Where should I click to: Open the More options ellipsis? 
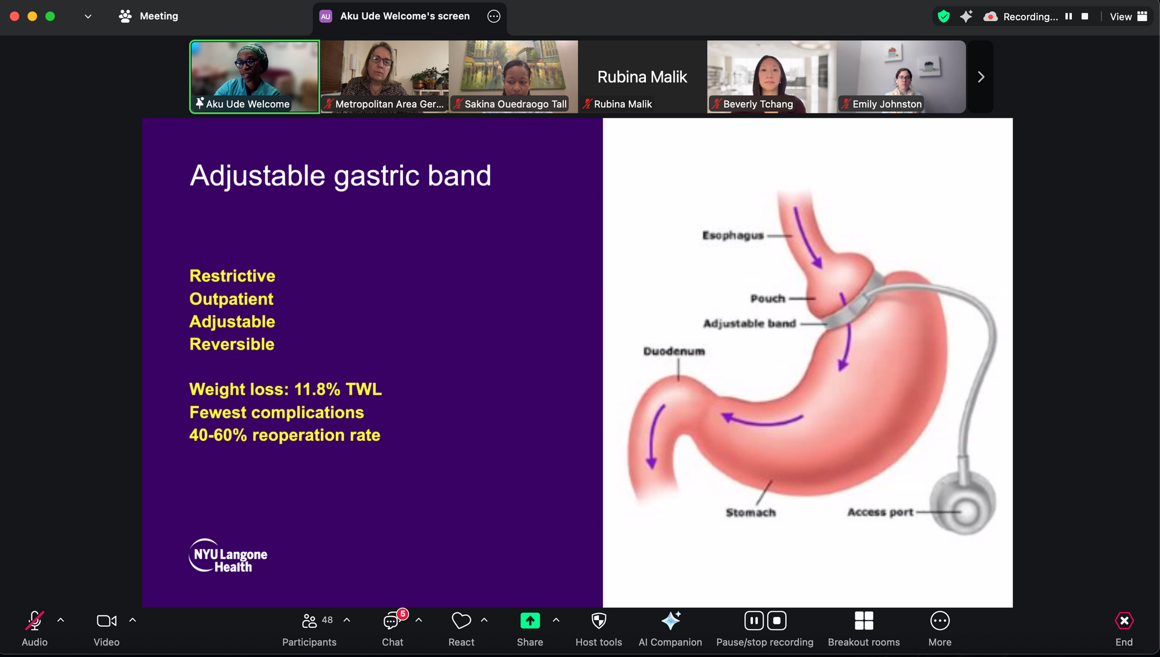939,627
